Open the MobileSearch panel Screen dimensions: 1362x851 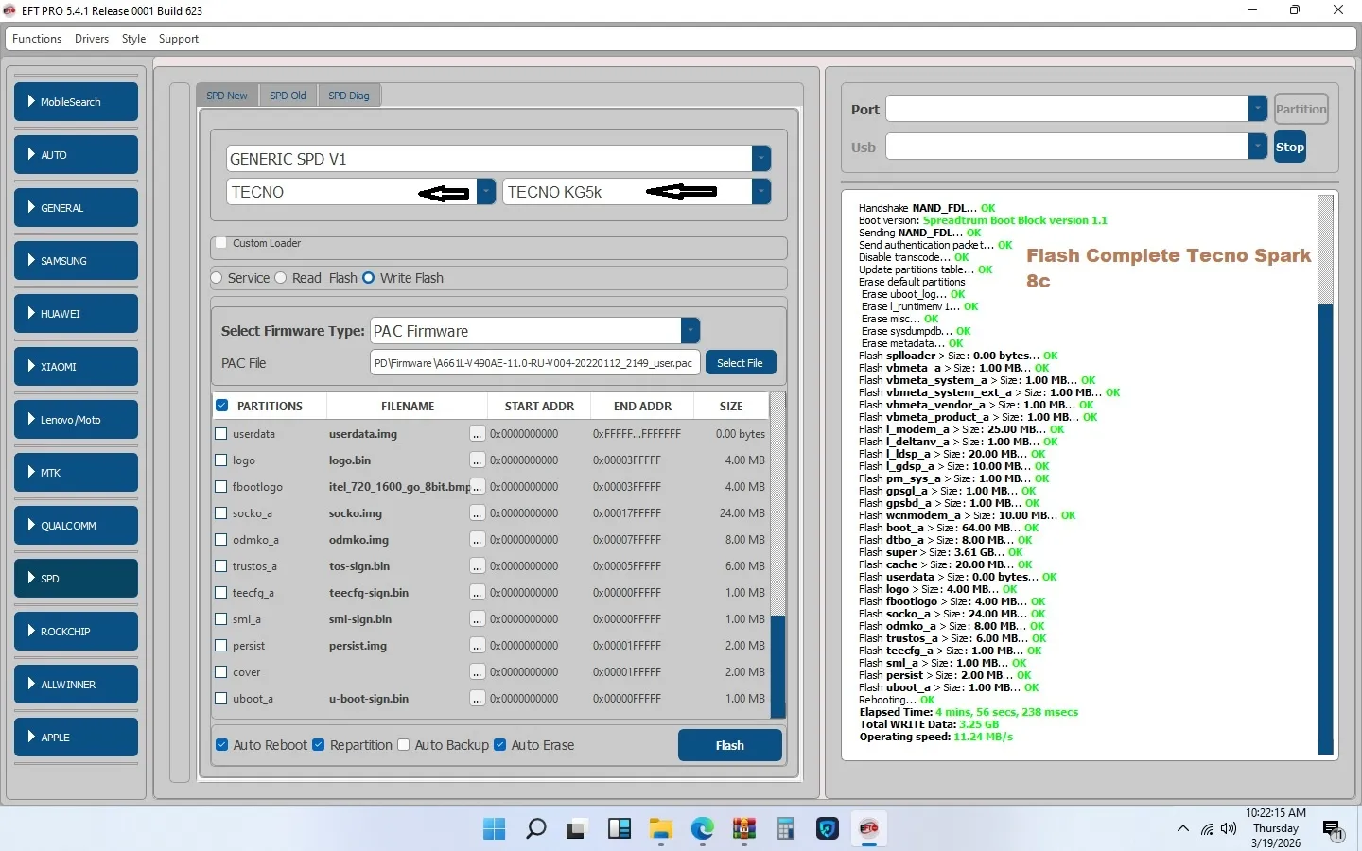click(x=76, y=102)
